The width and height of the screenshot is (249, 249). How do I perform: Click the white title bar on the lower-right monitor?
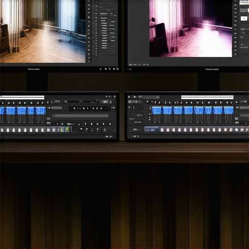click(x=207, y=97)
